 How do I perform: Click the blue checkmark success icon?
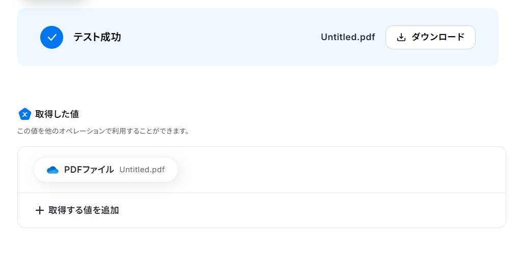[51, 37]
